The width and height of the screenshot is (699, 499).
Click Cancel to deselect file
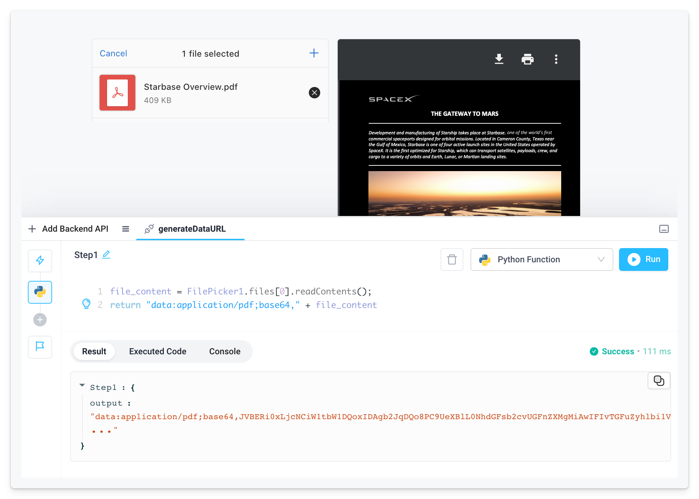tap(113, 53)
